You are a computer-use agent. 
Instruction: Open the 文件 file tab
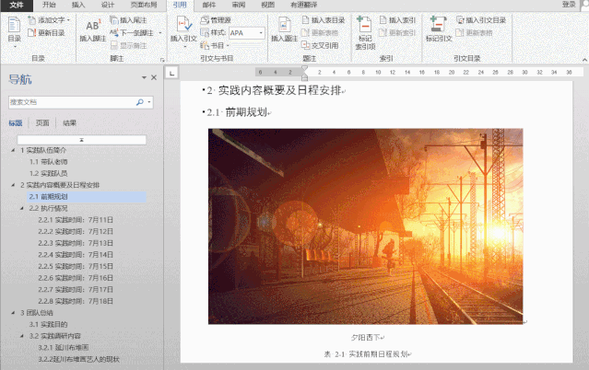(17, 5)
